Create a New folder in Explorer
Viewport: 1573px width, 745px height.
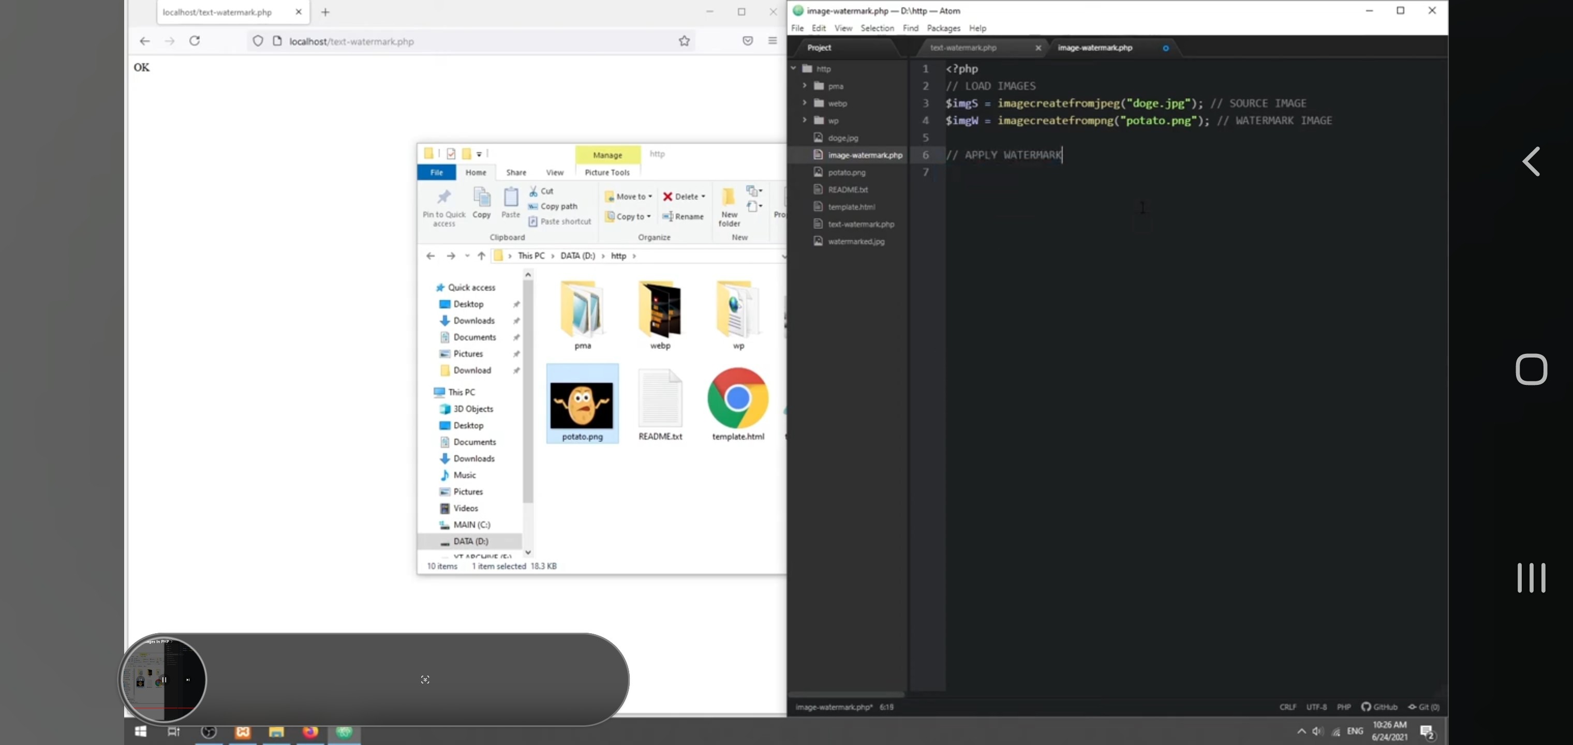[x=729, y=207]
